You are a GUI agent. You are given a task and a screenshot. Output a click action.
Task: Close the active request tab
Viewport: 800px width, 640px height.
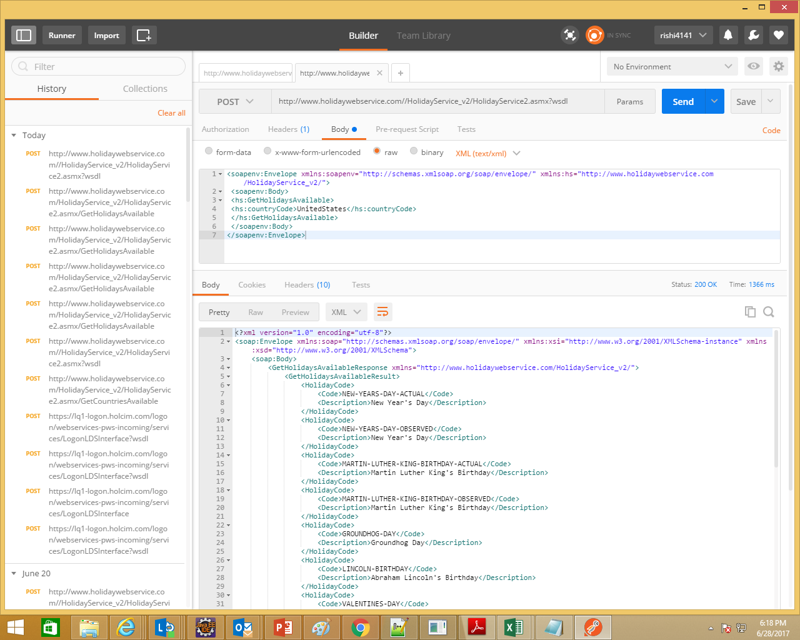379,73
